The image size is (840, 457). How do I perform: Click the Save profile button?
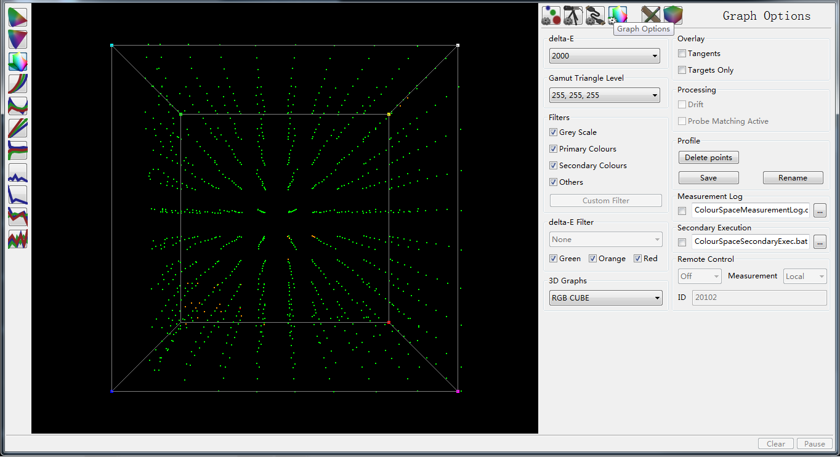pos(708,178)
